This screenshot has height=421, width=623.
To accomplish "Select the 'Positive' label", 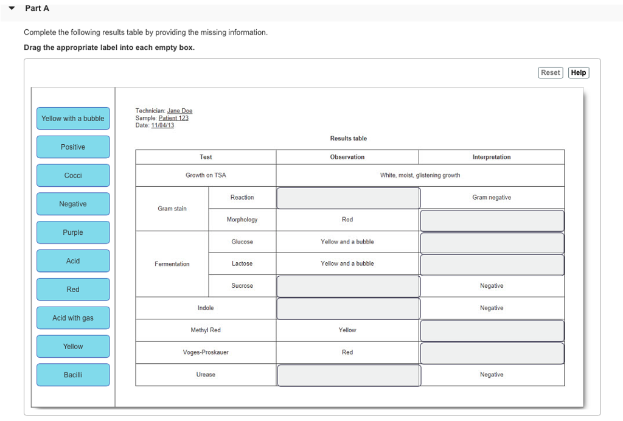I will (73, 147).
